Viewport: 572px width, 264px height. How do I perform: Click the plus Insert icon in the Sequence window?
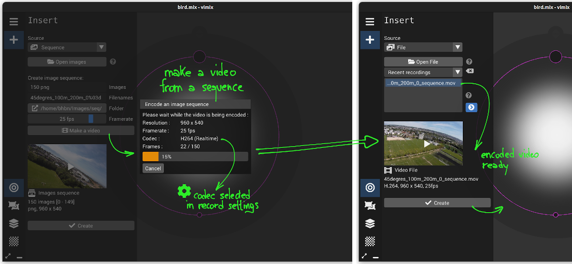tap(13, 40)
